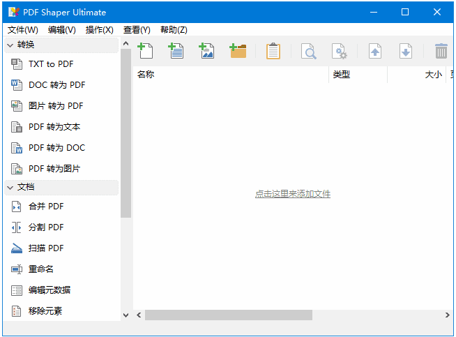Click the add folder toolbar icon

click(x=238, y=51)
